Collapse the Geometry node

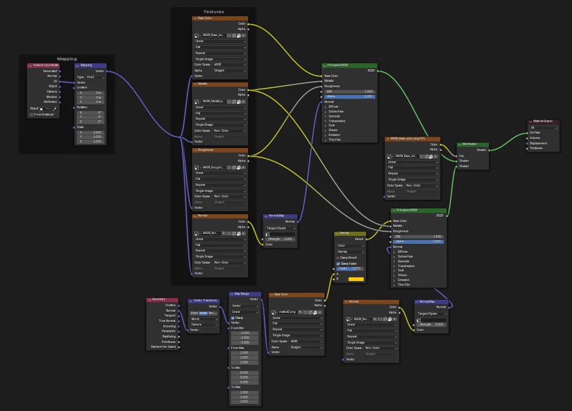(149, 300)
